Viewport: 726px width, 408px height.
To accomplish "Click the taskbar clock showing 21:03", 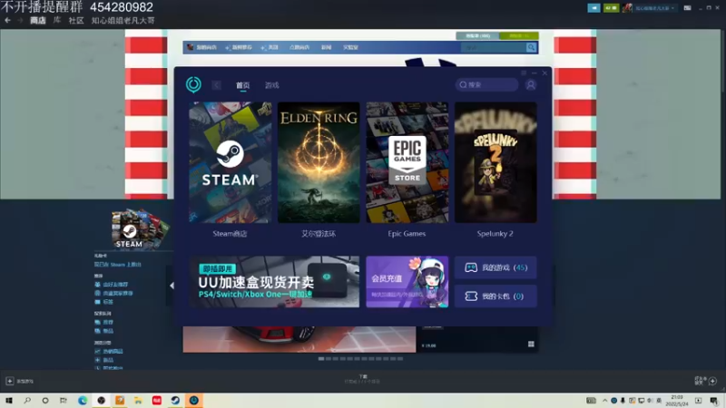I will (676, 401).
